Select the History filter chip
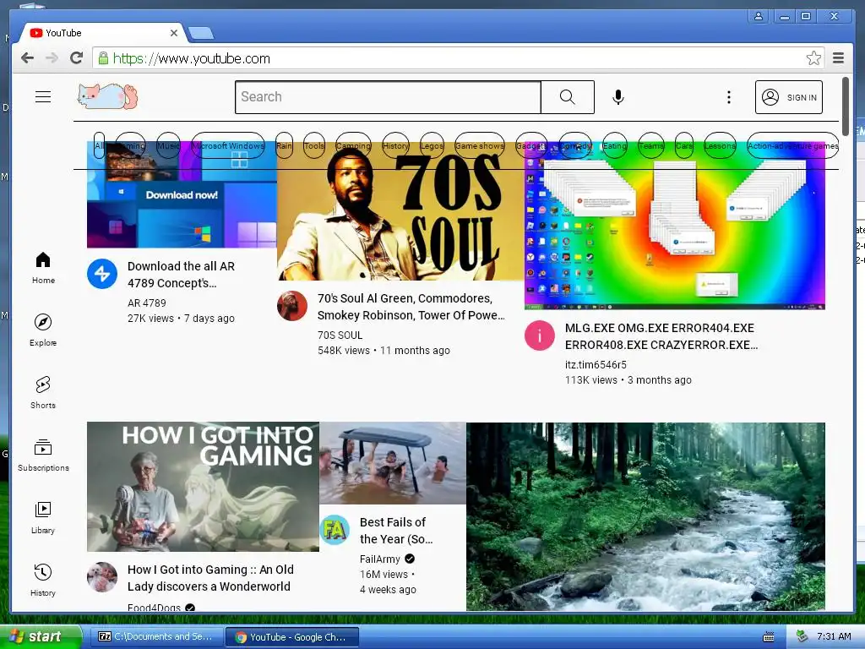The width and height of the screenshot is (865, 649). tap(395, 145)
